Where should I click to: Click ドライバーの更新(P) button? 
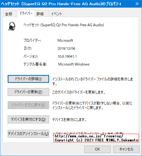[28, 92]
